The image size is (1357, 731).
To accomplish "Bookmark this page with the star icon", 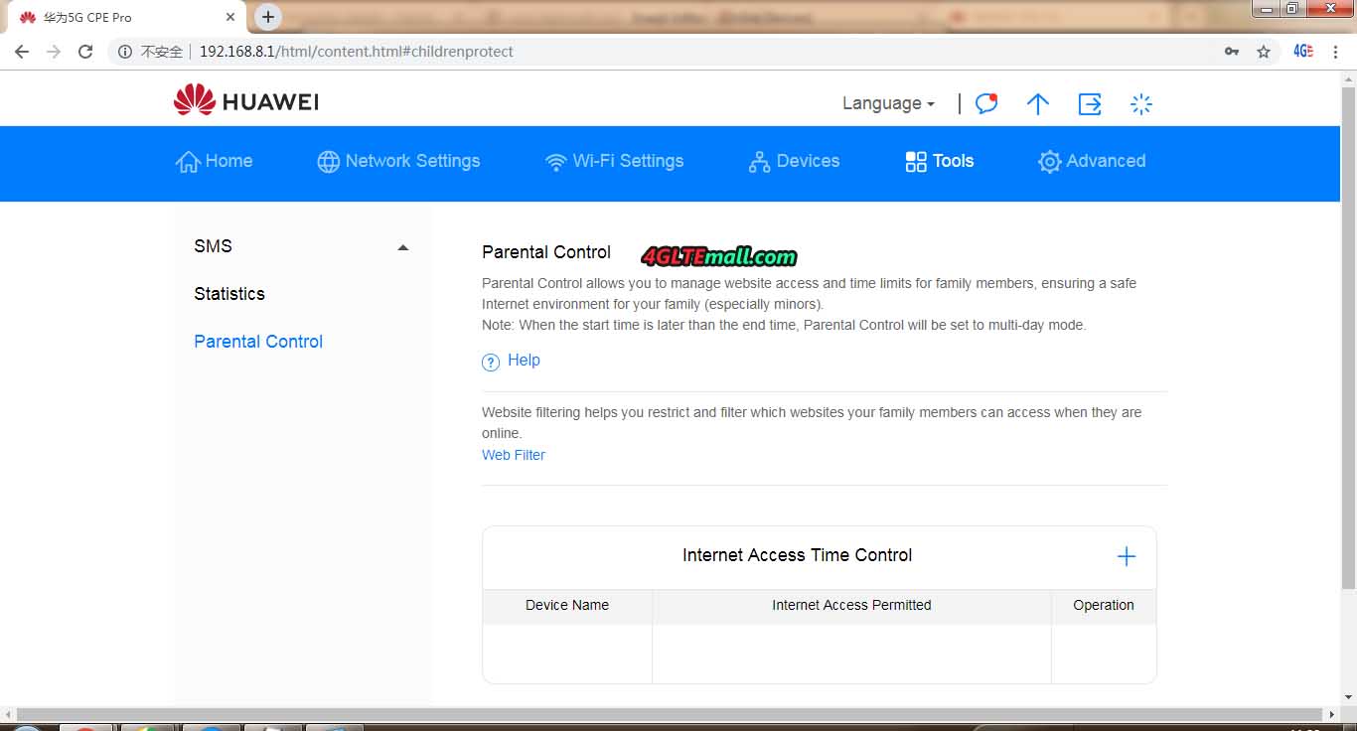I will 1264,52.
